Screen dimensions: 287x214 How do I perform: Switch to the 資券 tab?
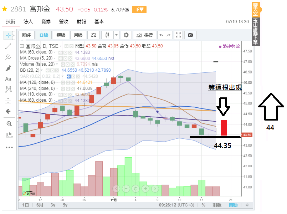click(x=46, y=22)
